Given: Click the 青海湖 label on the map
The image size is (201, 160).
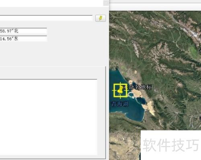Looking at the screenshot, I should (x=120, y=104).
